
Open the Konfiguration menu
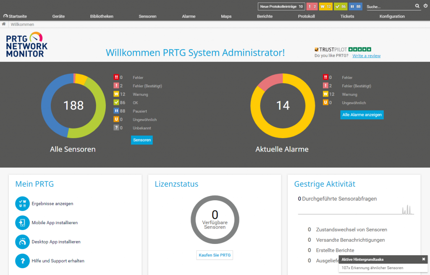pos(392,16)
